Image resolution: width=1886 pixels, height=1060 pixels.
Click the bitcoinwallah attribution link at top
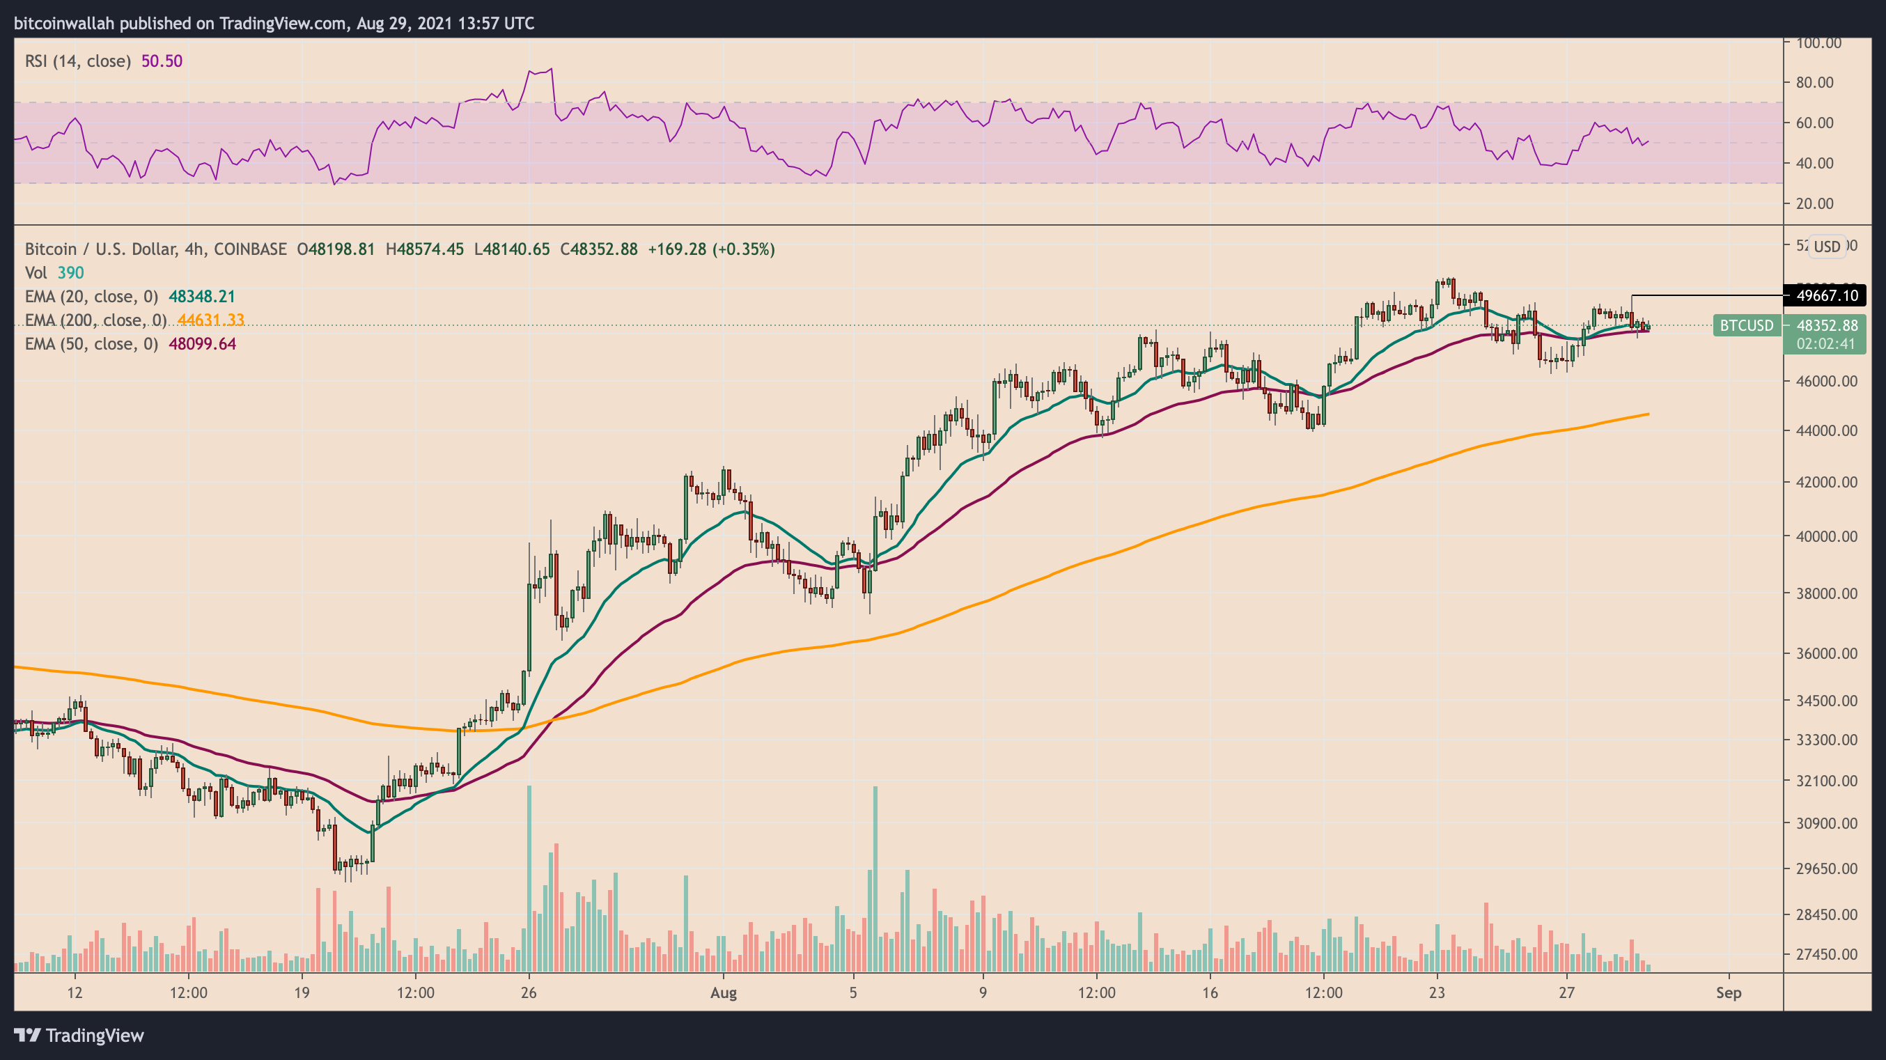click(x=62, y=23)
